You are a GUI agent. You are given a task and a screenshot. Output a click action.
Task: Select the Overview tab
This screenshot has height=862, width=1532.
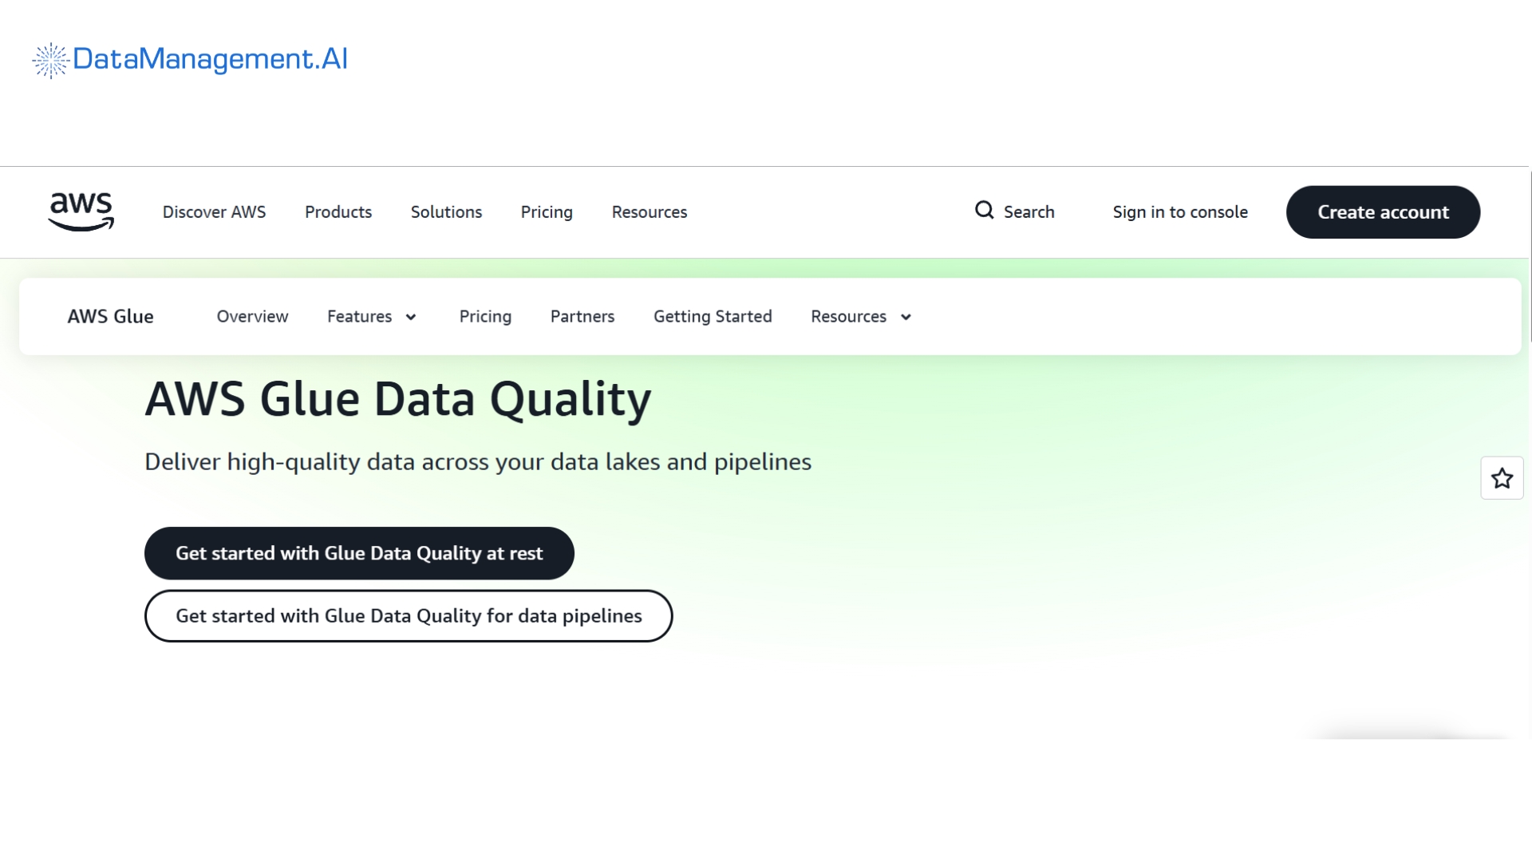click(252, 316)
